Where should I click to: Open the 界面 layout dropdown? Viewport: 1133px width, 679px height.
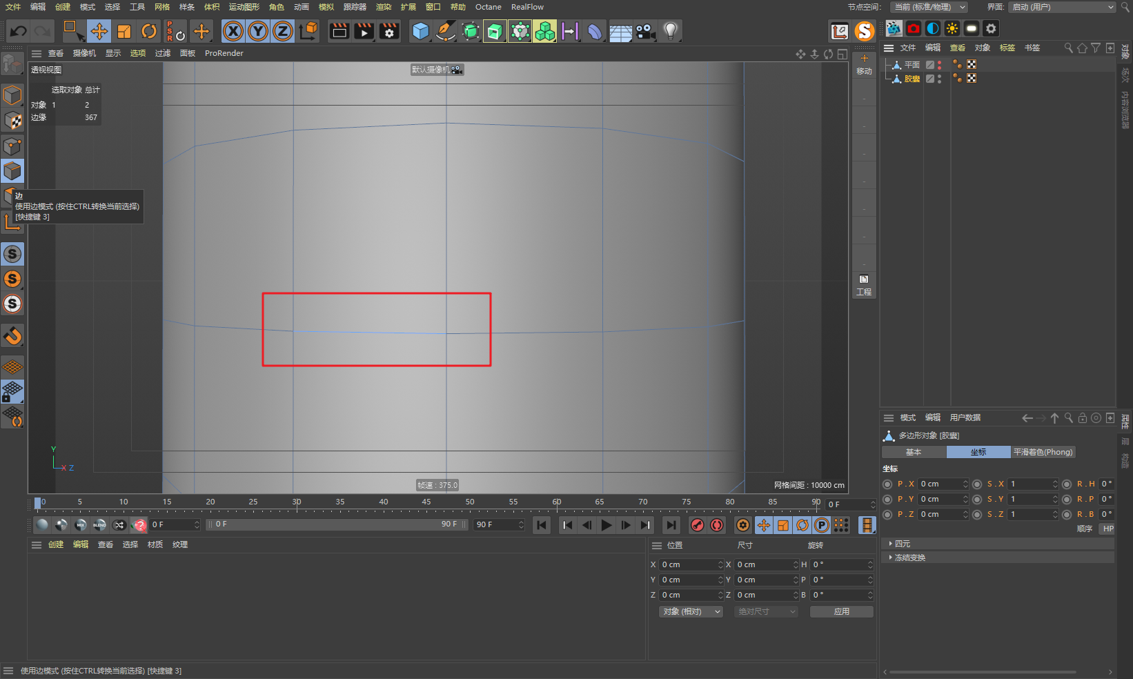pos(1062,7)
